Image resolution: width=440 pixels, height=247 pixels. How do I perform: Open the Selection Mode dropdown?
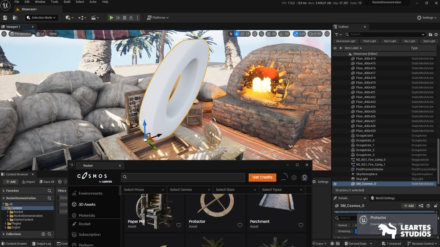point(41,17)
